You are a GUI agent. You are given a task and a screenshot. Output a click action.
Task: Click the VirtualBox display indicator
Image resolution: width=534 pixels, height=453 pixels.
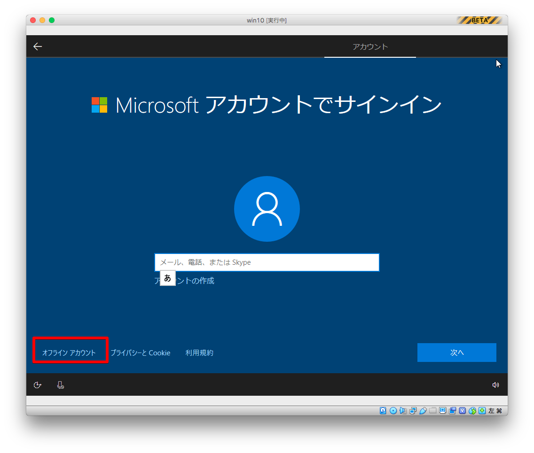(x=442, y=410)
